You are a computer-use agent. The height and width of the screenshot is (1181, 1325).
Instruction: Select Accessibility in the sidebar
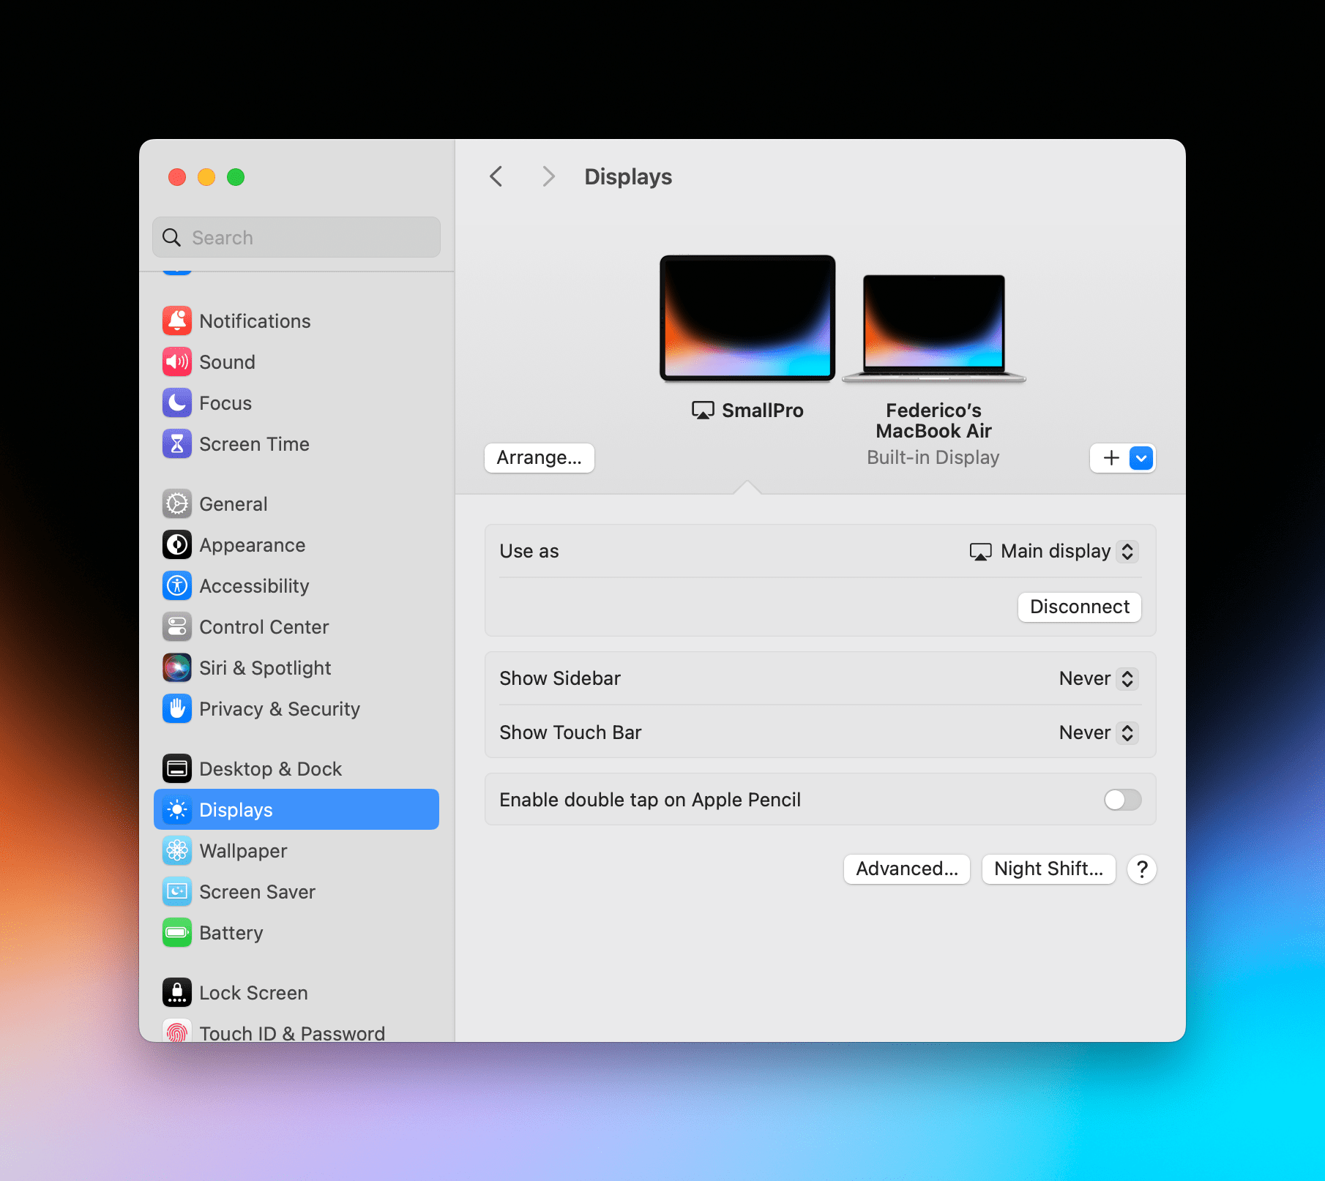(296, 585)
